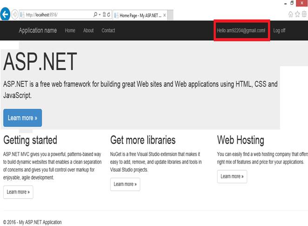Click the compatibility view icon in address bar
Viewport: 308px width, 226px height.
click(x=104, y=14)
